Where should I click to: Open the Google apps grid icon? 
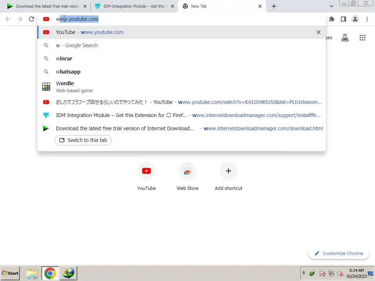tap(363, 38)
